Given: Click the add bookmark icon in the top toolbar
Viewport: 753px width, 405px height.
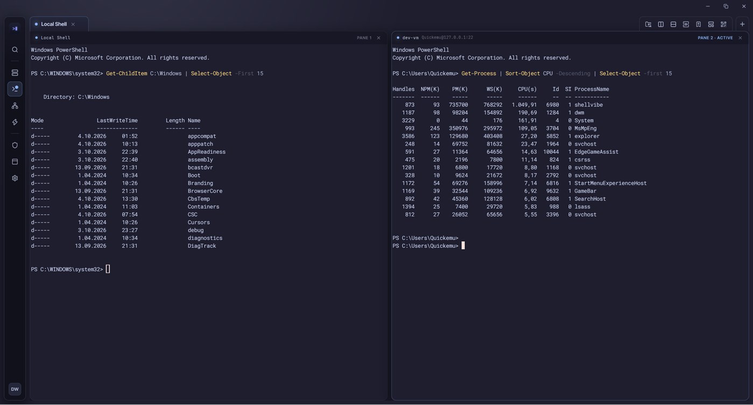Looking at the screenshot, I should (699, 24).
